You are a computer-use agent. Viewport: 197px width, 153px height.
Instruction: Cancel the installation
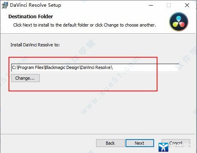[x=176, y=143]
